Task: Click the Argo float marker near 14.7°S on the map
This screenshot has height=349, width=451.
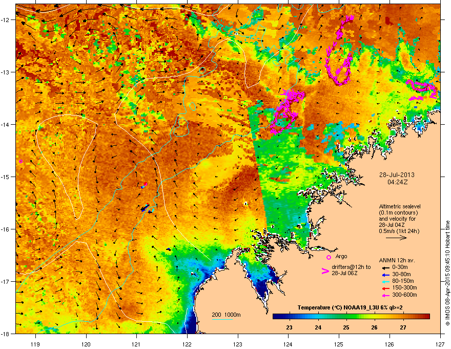Action: [x=20, y=161]
